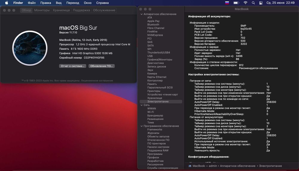Screen dimensions: 299x171
Task: Switch to the Обслуживание tab
Action: click(104, 10)
